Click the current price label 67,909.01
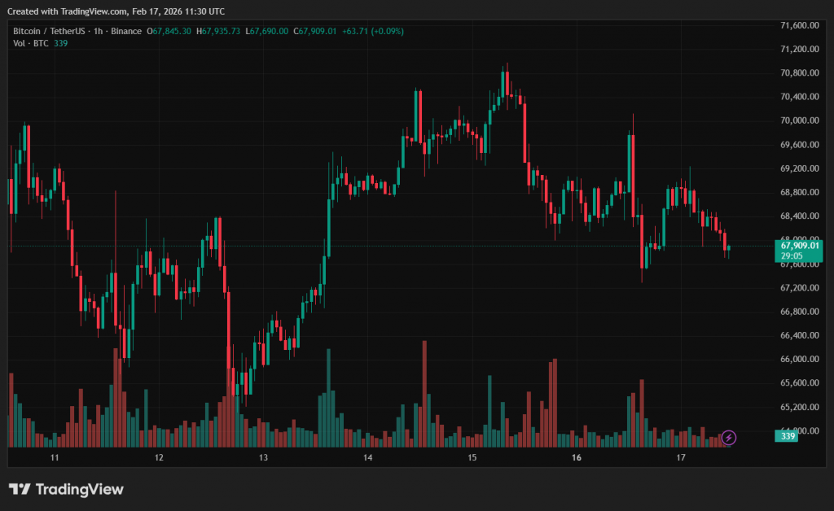834x511 pixels. pyautogui.click(x=798, y=245)
